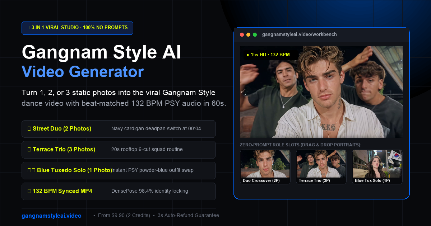Click the green maximize dot in the workbench window

255,34
